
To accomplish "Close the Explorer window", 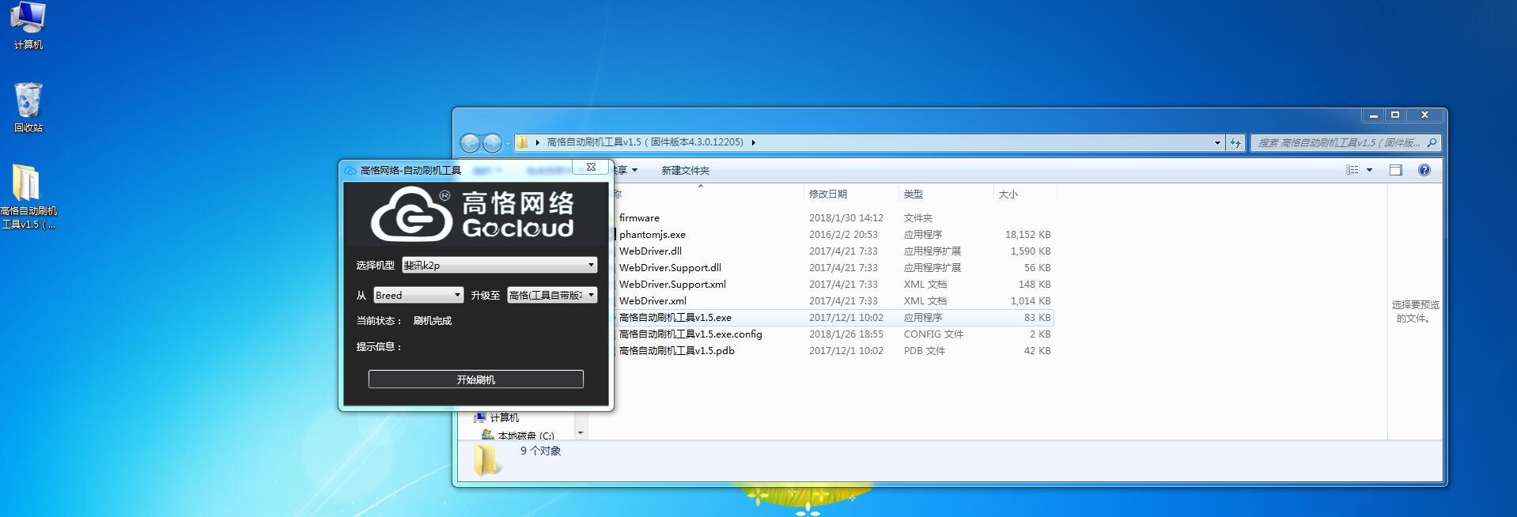I will pyautogui.click(x=1425, y=115).
